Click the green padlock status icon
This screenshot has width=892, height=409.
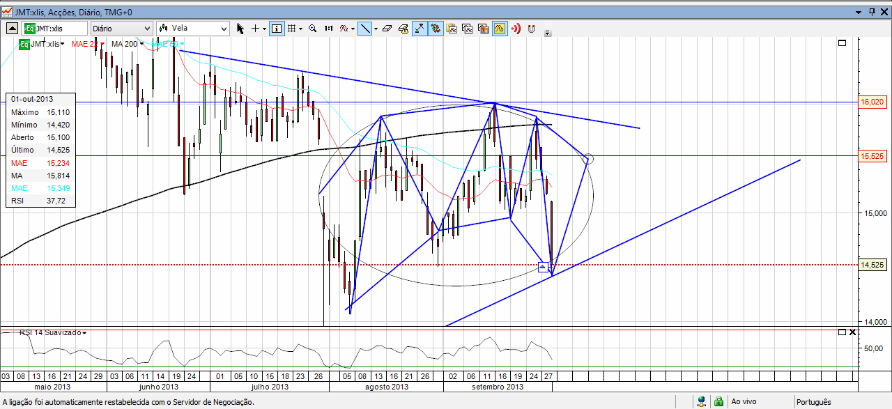coord(718,402)
